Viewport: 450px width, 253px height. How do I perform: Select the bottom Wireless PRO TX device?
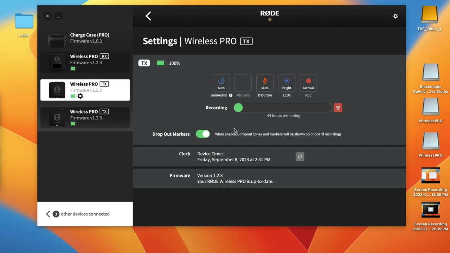point(85,118)
